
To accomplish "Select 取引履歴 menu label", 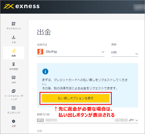I will [14, 69].
